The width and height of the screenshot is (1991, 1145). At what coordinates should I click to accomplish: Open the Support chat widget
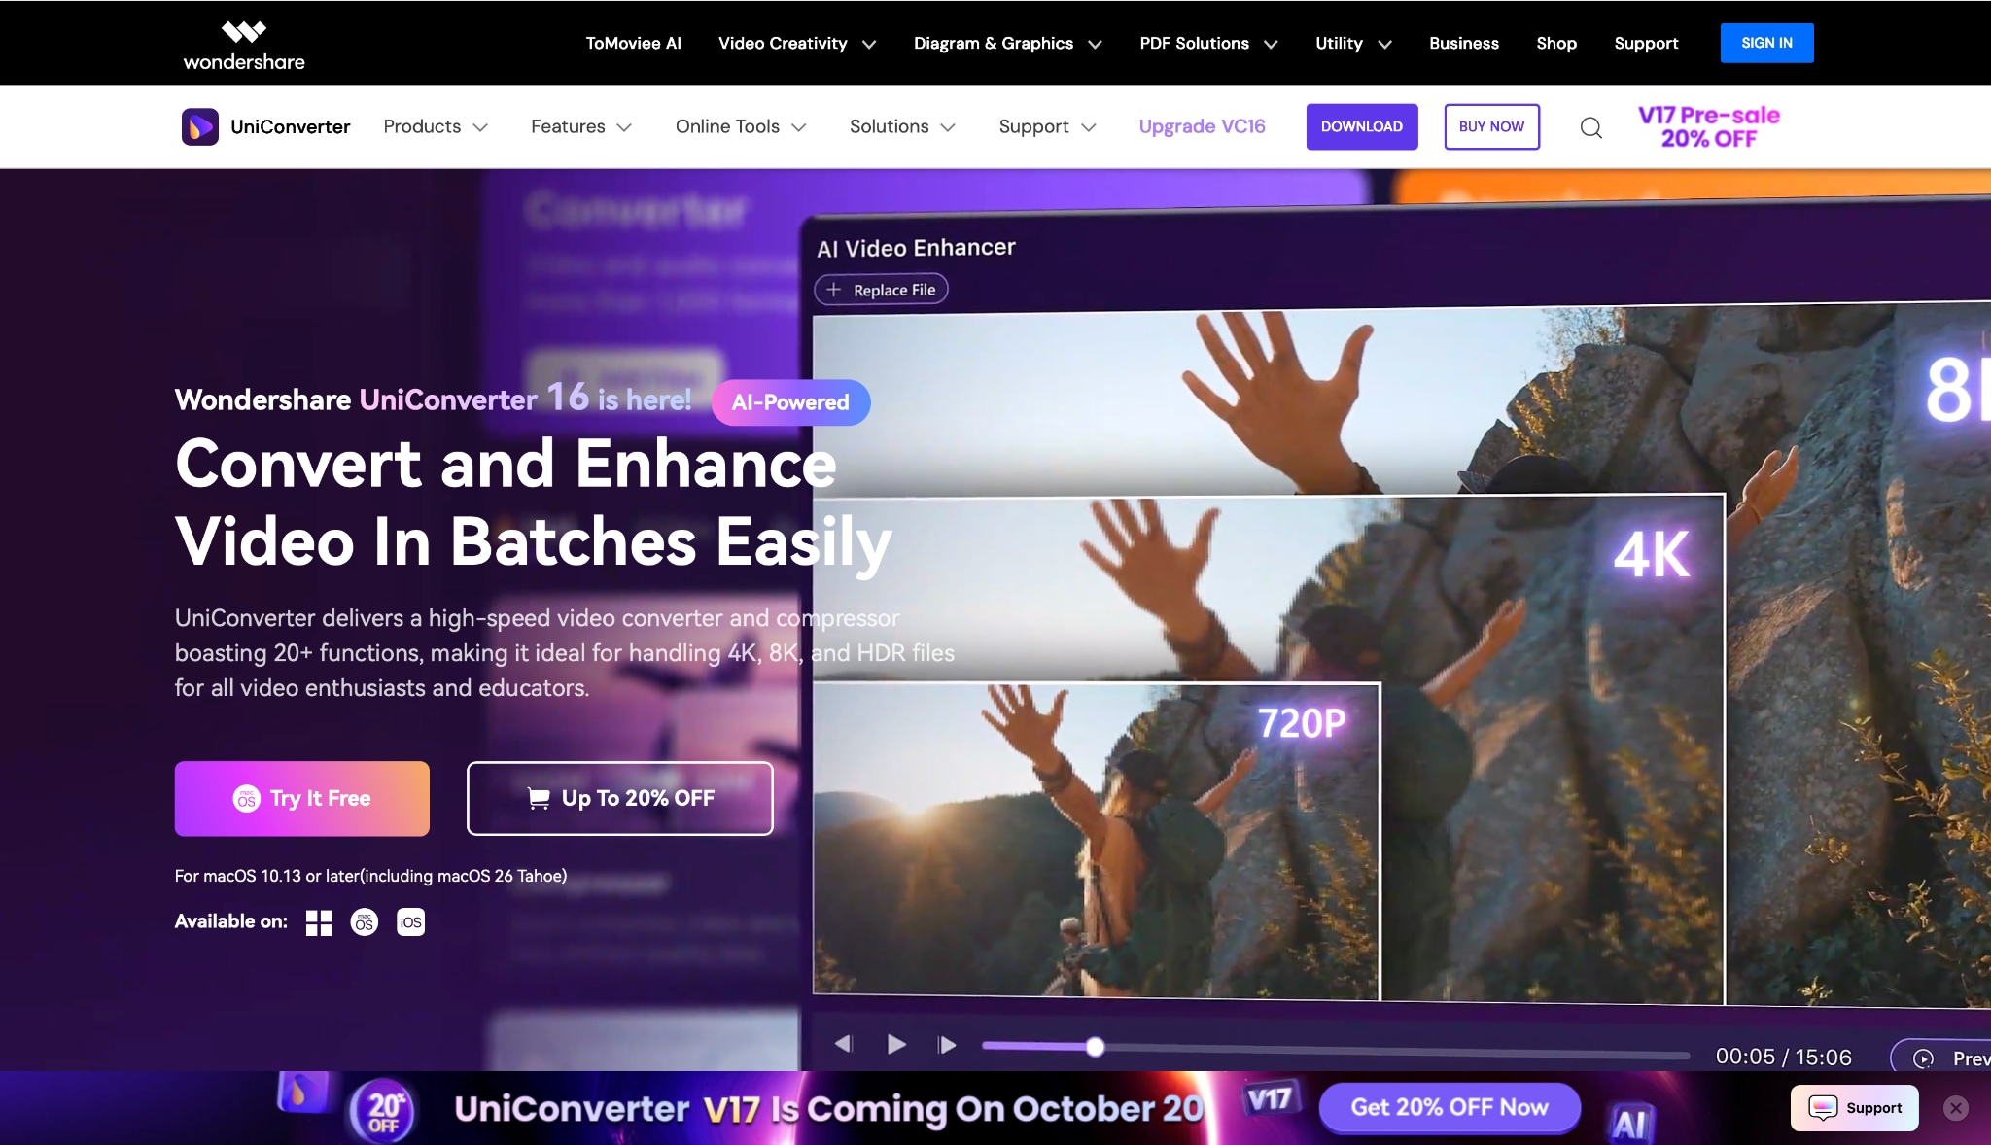tap(1852, 1107)
